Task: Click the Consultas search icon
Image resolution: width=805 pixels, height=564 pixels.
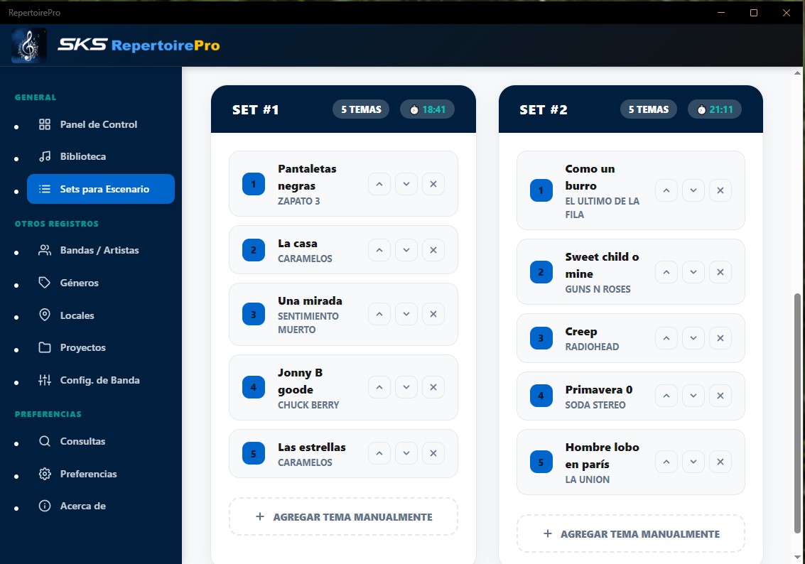Action: point(45,441)
